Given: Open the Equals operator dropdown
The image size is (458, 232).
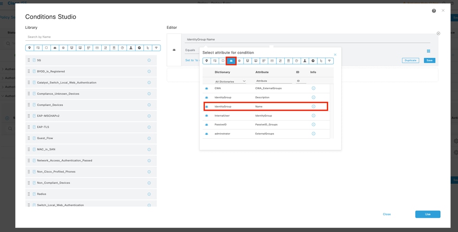Looking at the screenshot, I should (x=192, y=50).
